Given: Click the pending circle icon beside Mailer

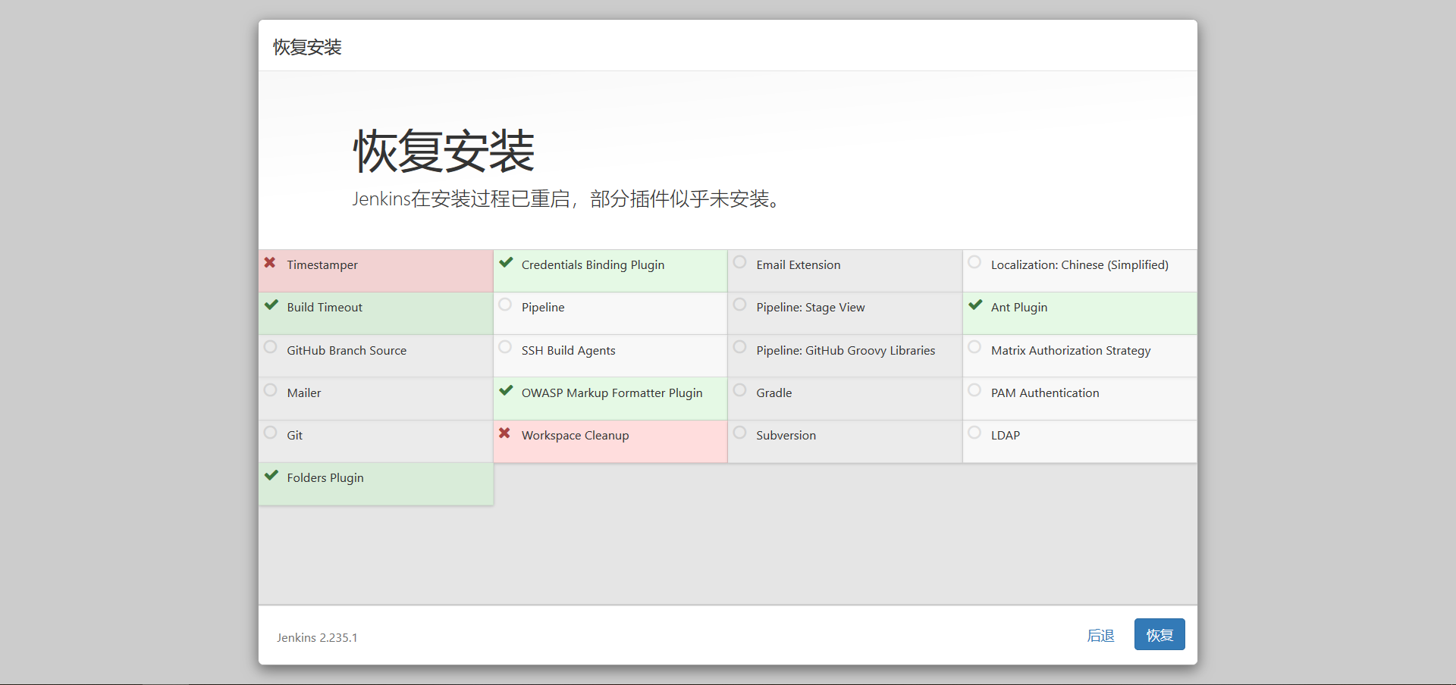Looking at the screenshot, I should click(270, 390).
